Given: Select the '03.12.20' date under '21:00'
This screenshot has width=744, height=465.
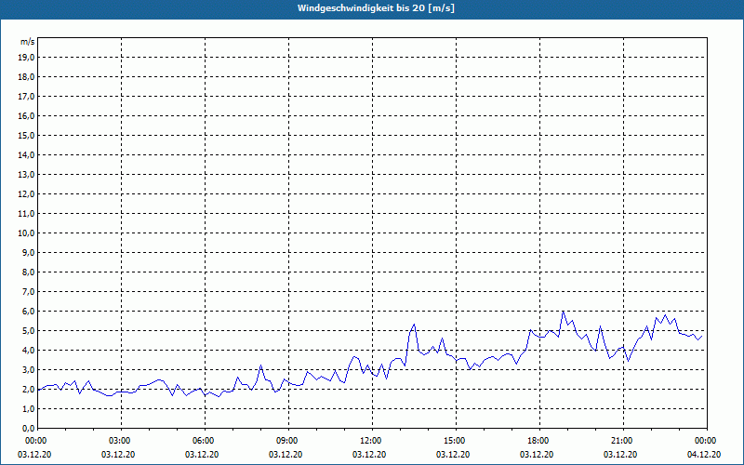Looking at the screenshot, I should pos(620,454).
